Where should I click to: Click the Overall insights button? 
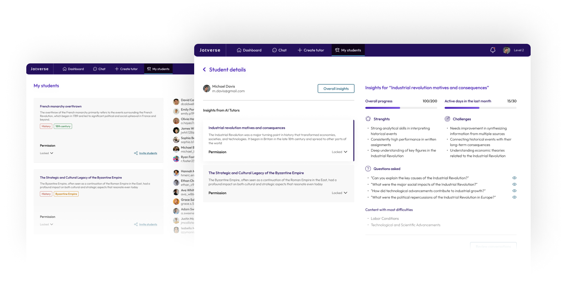click(336, 89)
